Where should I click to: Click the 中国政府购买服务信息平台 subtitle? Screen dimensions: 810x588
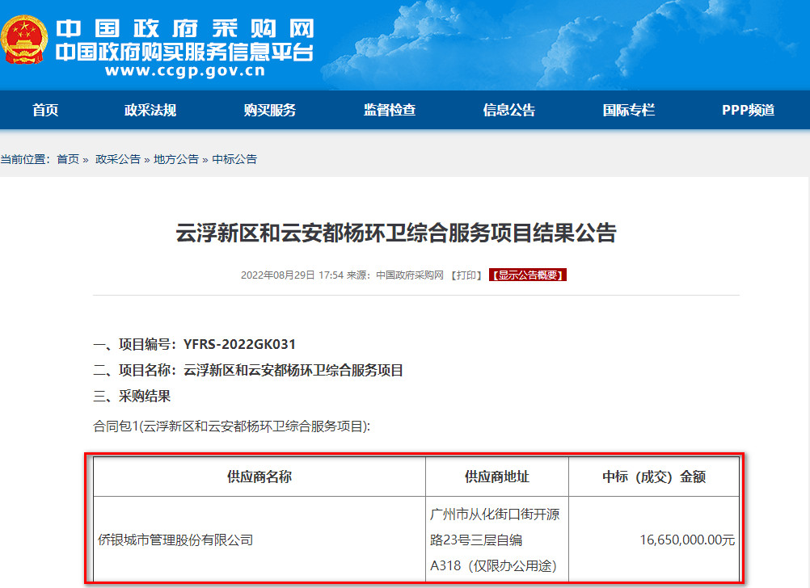(184, 52)
